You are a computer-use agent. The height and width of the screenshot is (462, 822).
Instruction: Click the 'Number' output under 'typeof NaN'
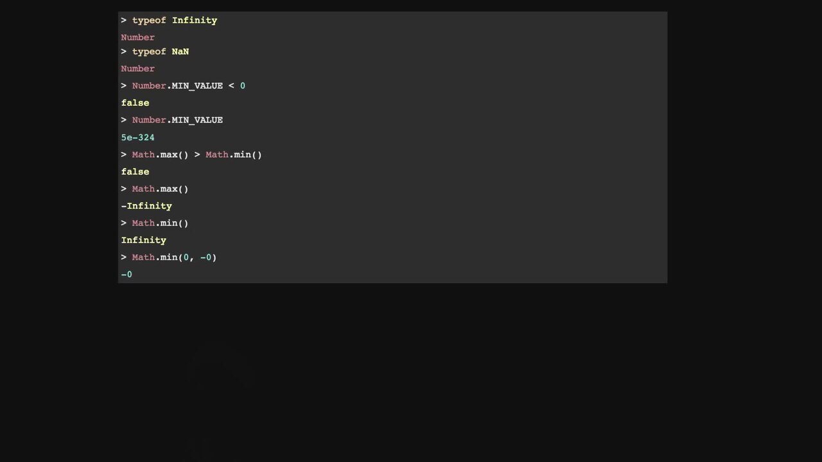[137, 69]
